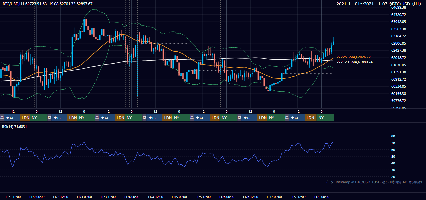Select the 11/3 00:00 time label

click(x=84, y=197)
